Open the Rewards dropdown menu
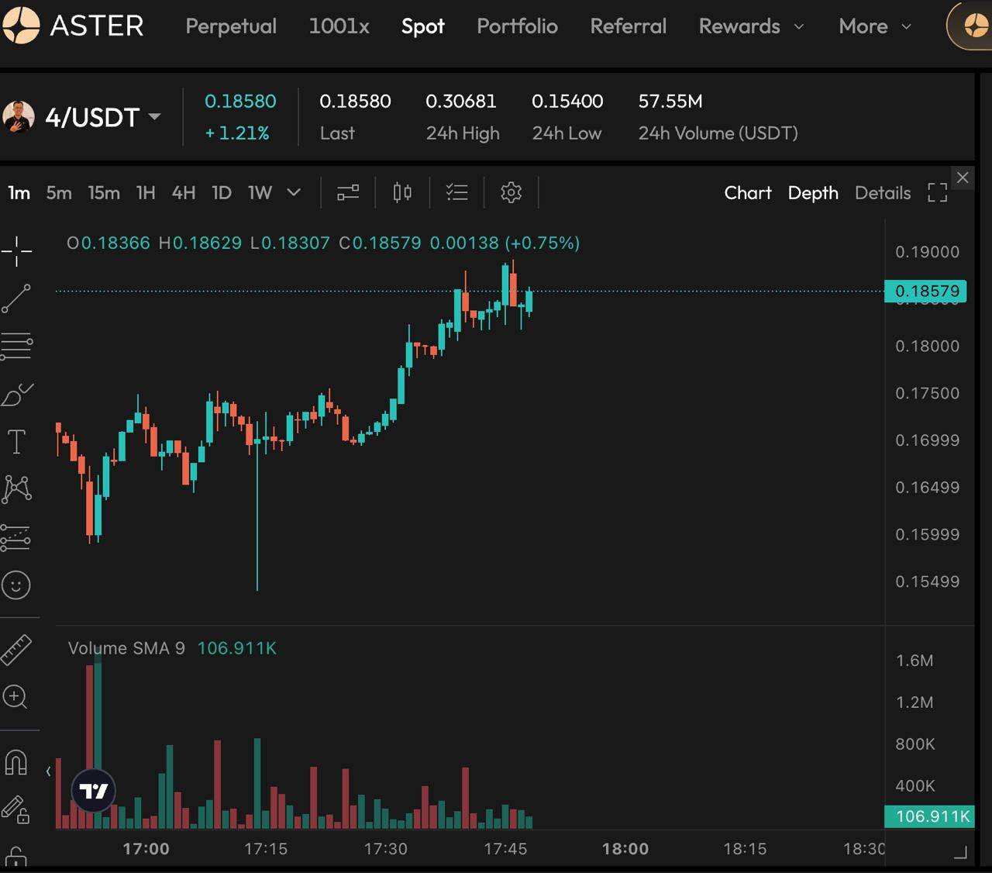 pos(750,26)
